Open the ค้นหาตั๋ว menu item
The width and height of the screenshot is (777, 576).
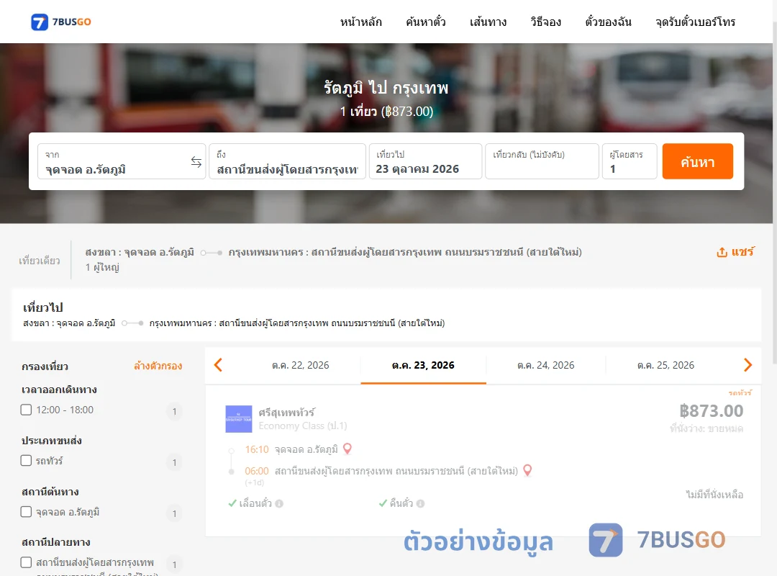click(x=426, y=22)
